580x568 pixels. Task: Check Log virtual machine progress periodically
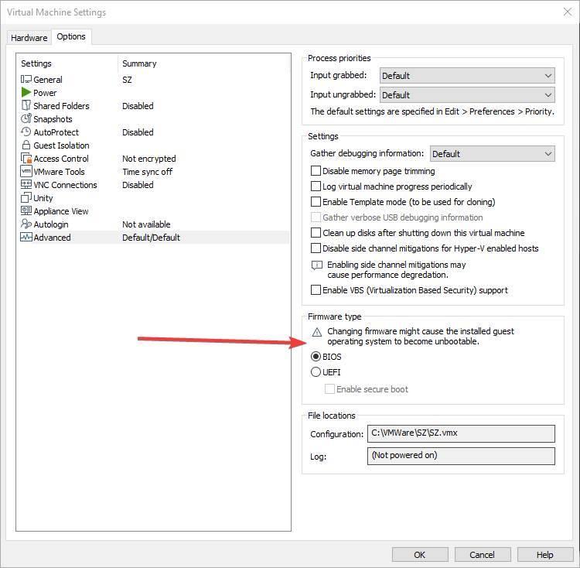click(316, 186)
